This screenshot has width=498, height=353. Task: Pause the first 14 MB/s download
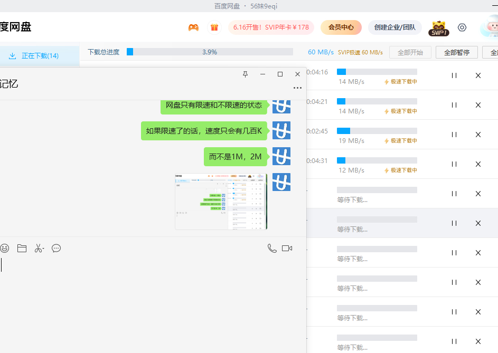[x=454, y=75]
